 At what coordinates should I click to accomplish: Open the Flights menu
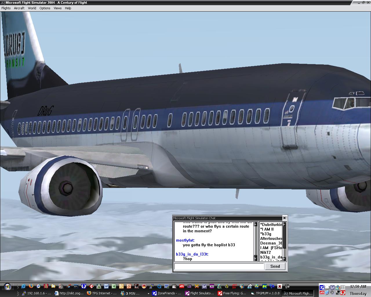click(x=6, y=8)
